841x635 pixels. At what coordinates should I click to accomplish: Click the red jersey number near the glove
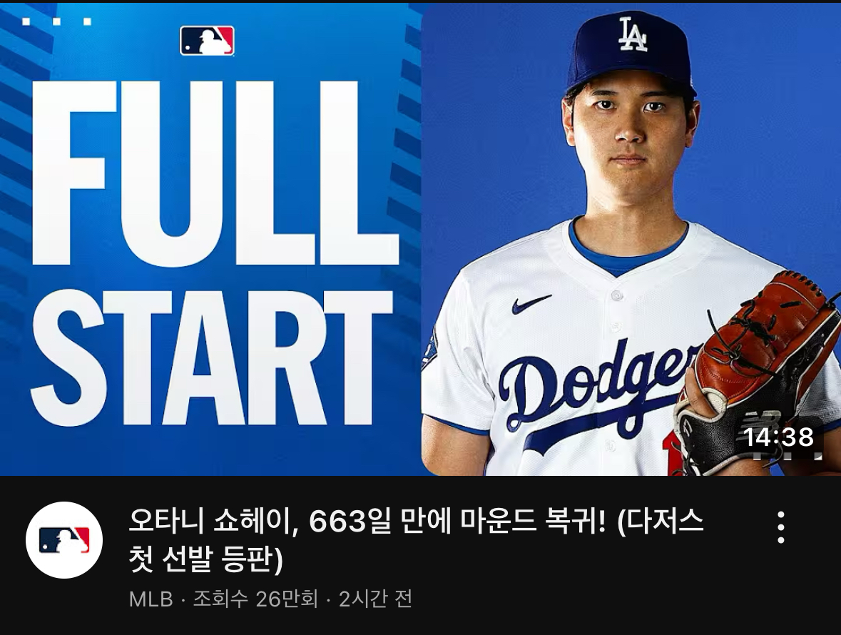tap(671, 454)
